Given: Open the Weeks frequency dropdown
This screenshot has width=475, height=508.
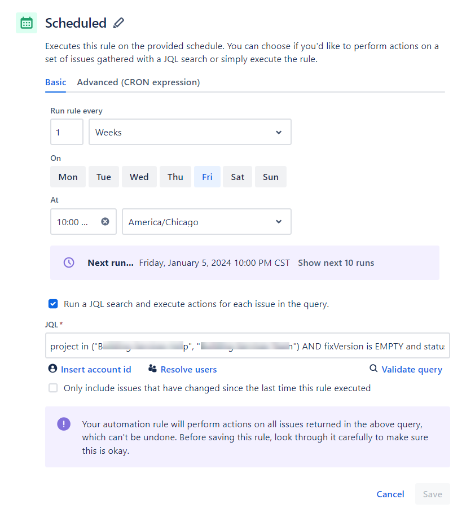Looking at the screenshot, I should [x=190, y=132].
